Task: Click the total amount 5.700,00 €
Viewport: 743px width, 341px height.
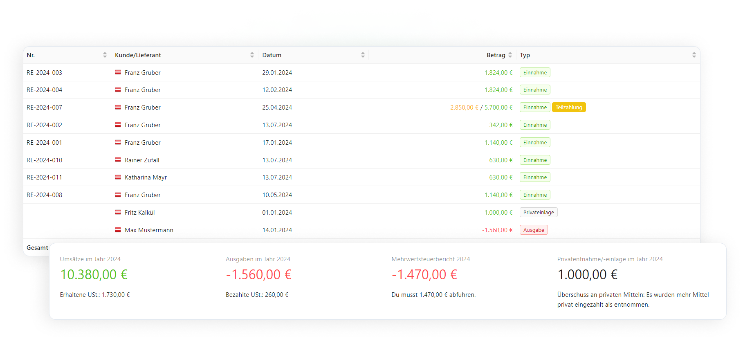Action: point(498,108)
